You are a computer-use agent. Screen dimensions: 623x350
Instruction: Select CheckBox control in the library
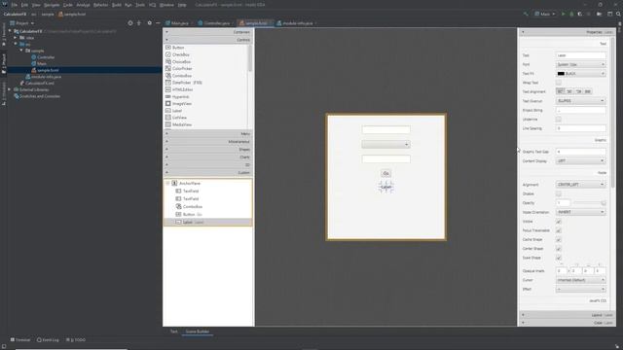tap(181, 54)
